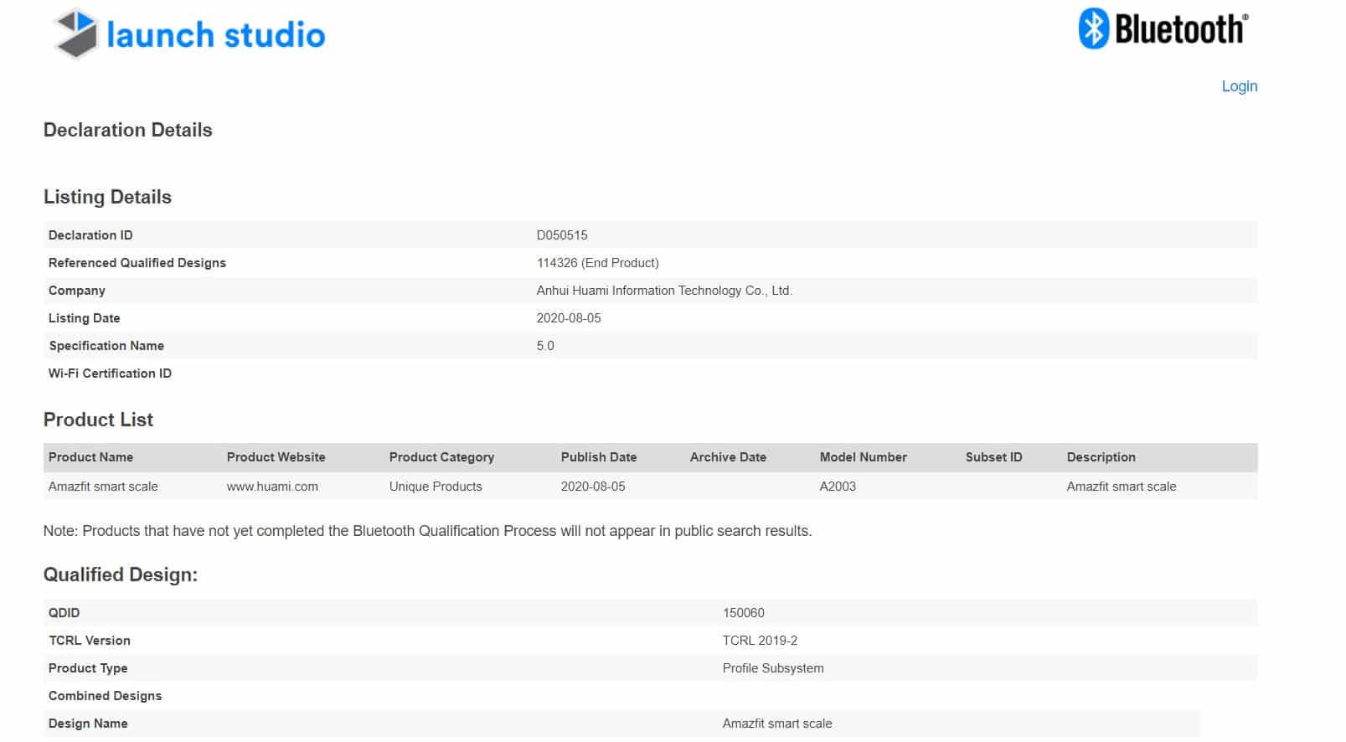Select QDID value 150060

743,613
